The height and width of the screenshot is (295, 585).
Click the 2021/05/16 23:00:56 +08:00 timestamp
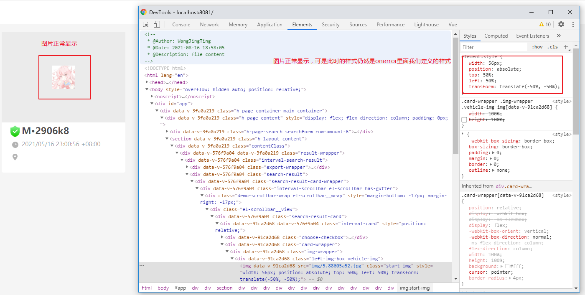[61, 145]
